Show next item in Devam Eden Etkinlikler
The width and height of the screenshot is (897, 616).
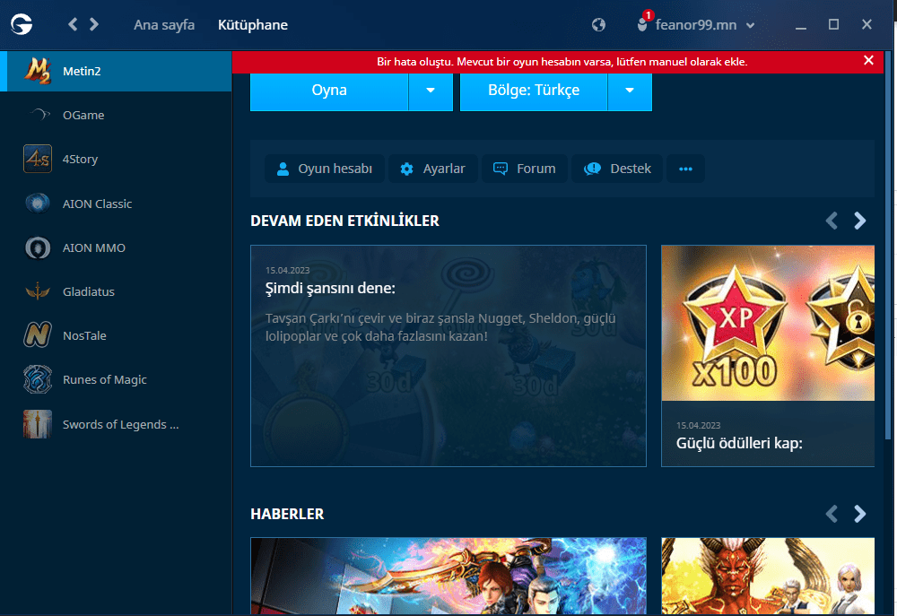(860, 221)
